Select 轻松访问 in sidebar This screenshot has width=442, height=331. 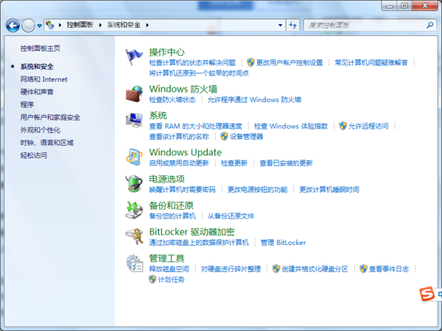point(34,155)
